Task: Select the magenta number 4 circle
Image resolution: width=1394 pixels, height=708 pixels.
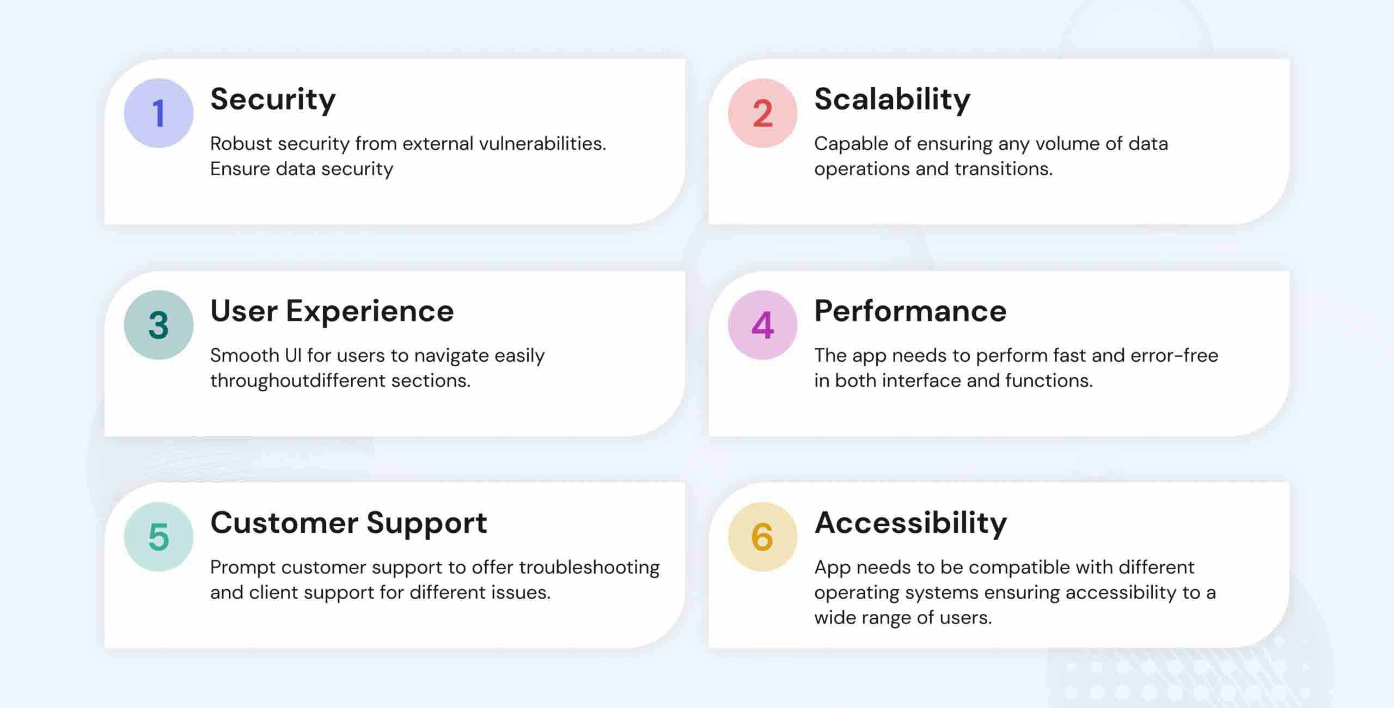Action: (762, 325)
